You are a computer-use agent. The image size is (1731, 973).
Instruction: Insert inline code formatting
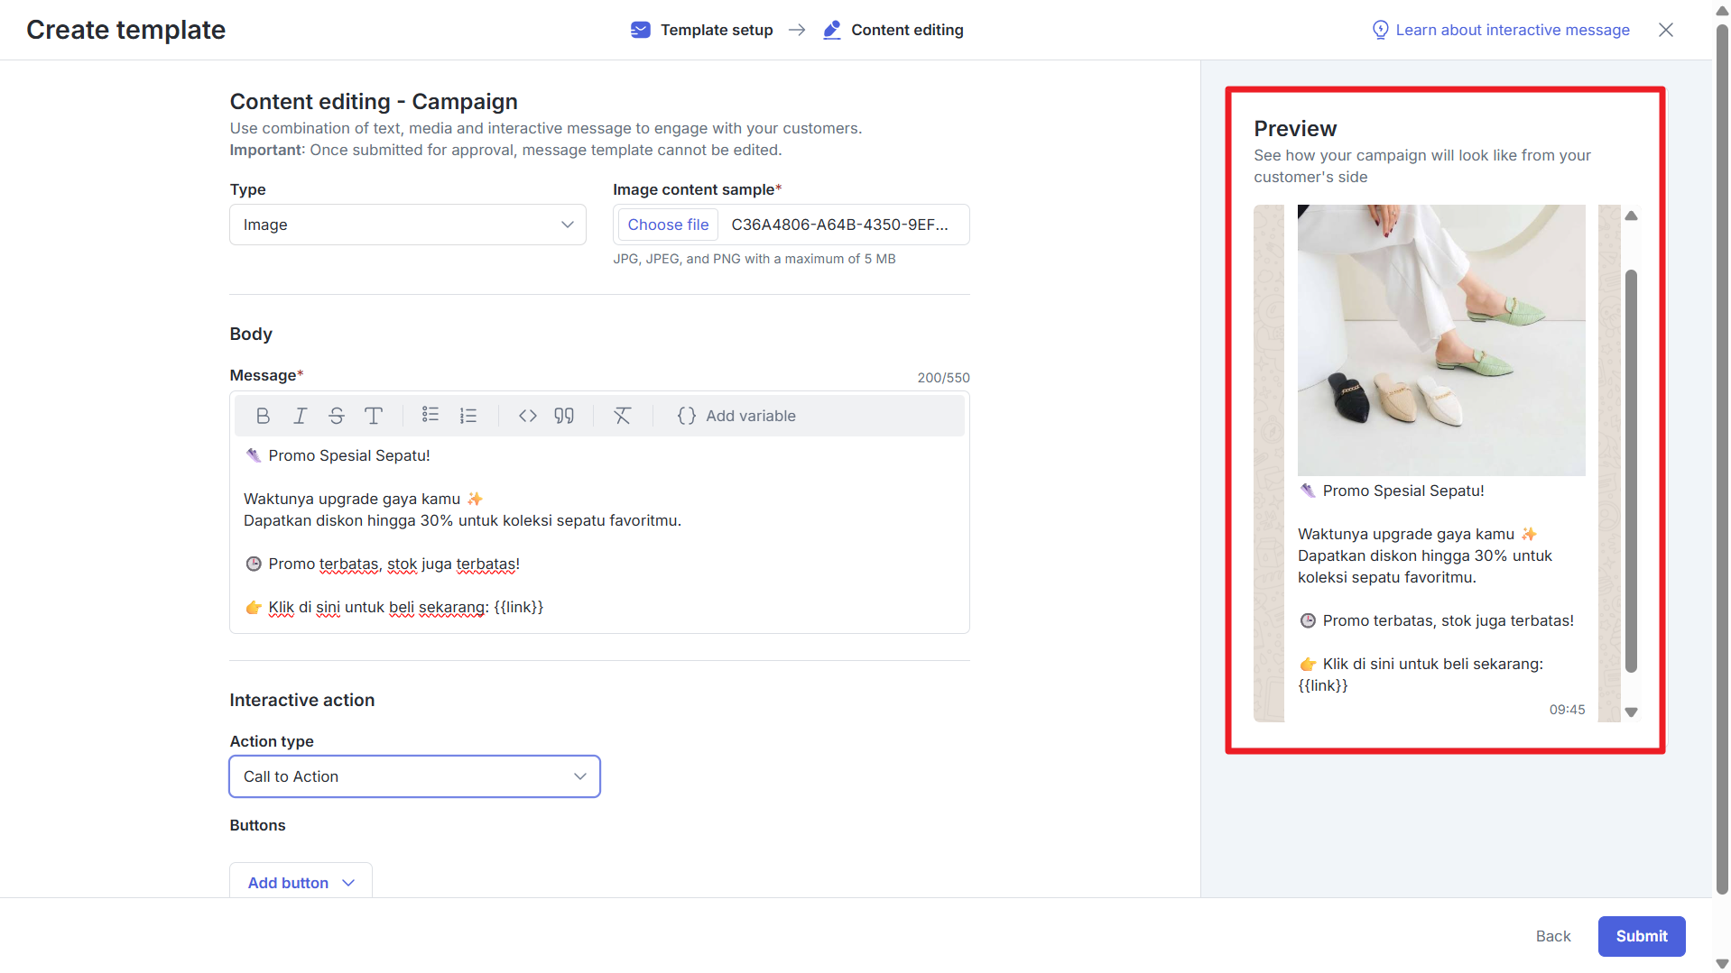[528, 416]
